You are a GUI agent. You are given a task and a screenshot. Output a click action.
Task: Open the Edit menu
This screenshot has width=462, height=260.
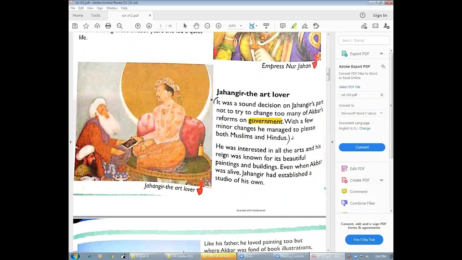(81, 8)
